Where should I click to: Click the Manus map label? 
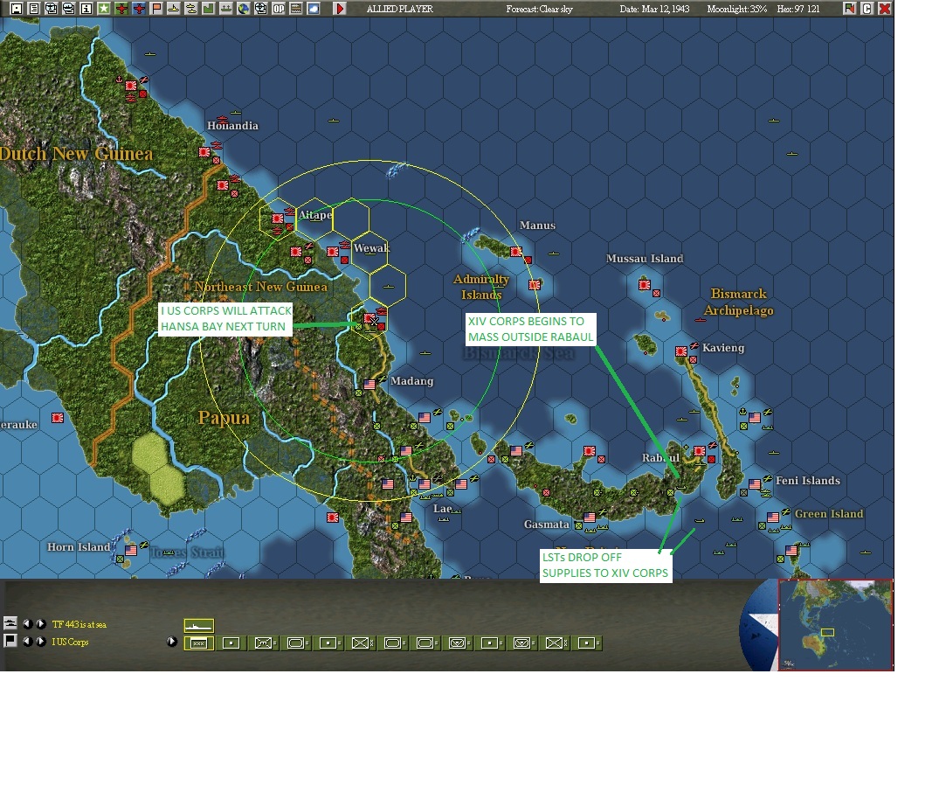(x=537, y=226)
